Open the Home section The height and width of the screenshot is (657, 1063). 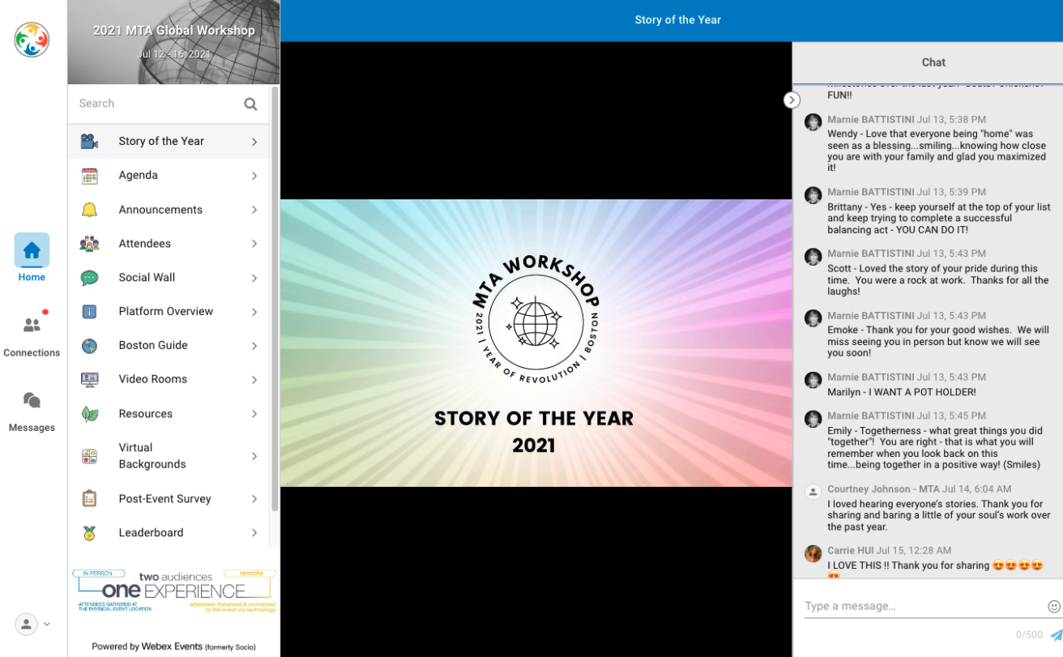click(x=32, y=258)
